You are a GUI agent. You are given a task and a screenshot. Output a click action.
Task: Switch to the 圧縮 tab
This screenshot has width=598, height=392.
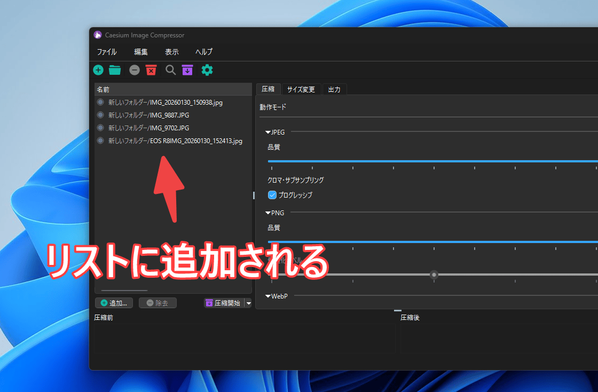[x=268, y=89]
